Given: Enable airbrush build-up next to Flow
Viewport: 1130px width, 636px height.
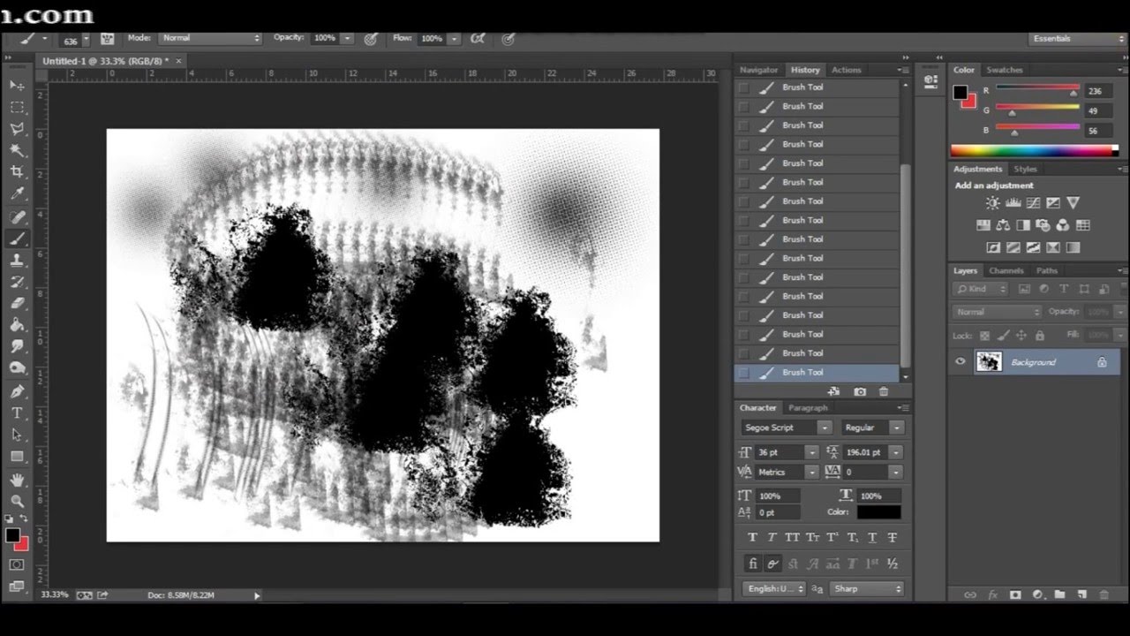Looking at the screenshot, I should click(x=478, y=39).
